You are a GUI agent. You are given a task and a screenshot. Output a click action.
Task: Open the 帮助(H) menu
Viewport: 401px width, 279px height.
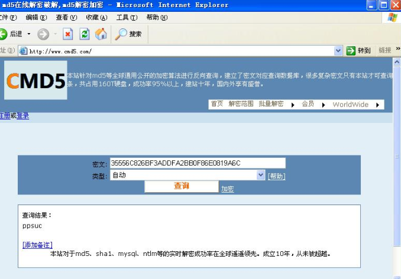coord(157,17)
